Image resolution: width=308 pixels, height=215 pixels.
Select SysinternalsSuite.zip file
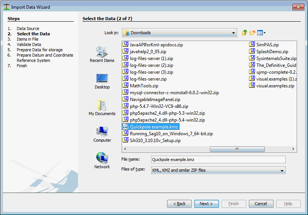273,58
